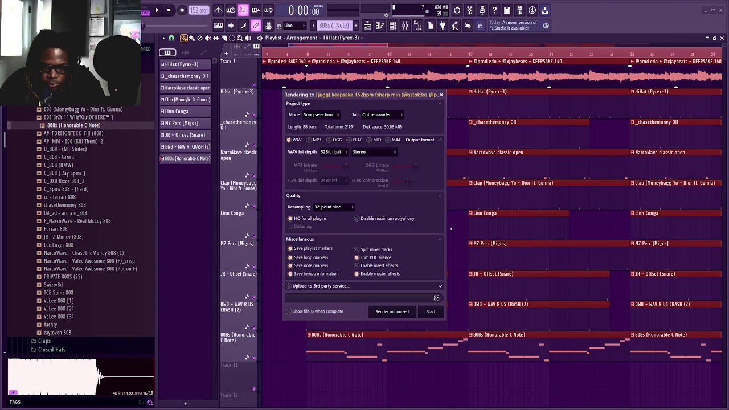Open the 808s pattern selector
This screenshot has height=410, width=729.
tap(335, 26)
